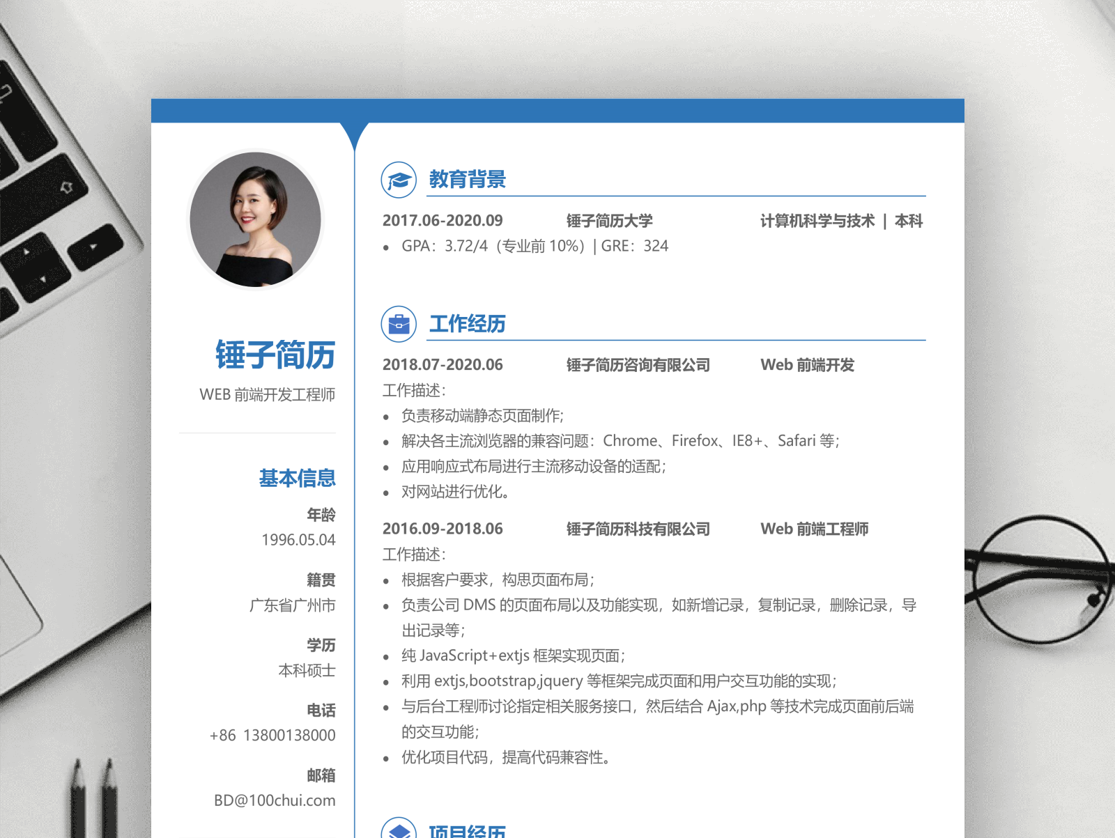The height and width of the screenshot is (838, 1115).
Task: Click the circular profile photo
Action: point(255,219)
